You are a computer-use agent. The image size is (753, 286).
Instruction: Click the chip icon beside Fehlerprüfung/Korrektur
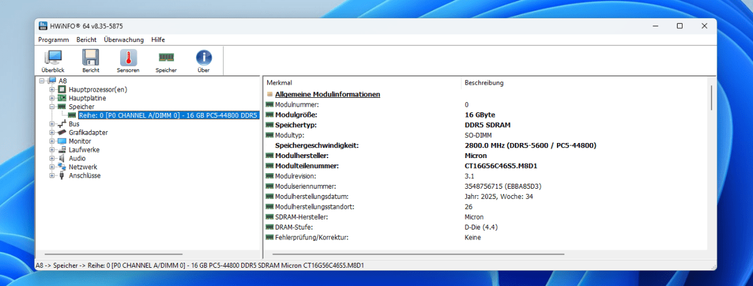click(x=270, y=237)
